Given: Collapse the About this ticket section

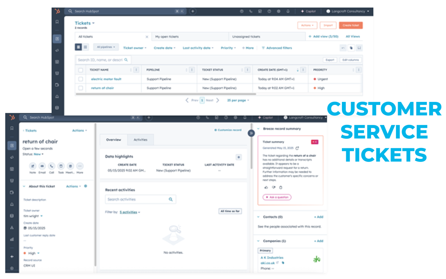Looking at the screenshot, I should pos(24,186).
